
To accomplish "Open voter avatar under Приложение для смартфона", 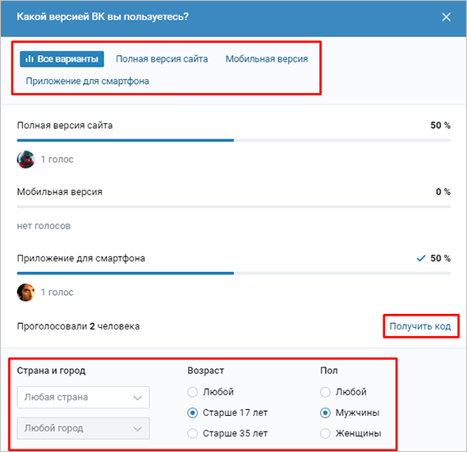I will [x=25, y=293].
